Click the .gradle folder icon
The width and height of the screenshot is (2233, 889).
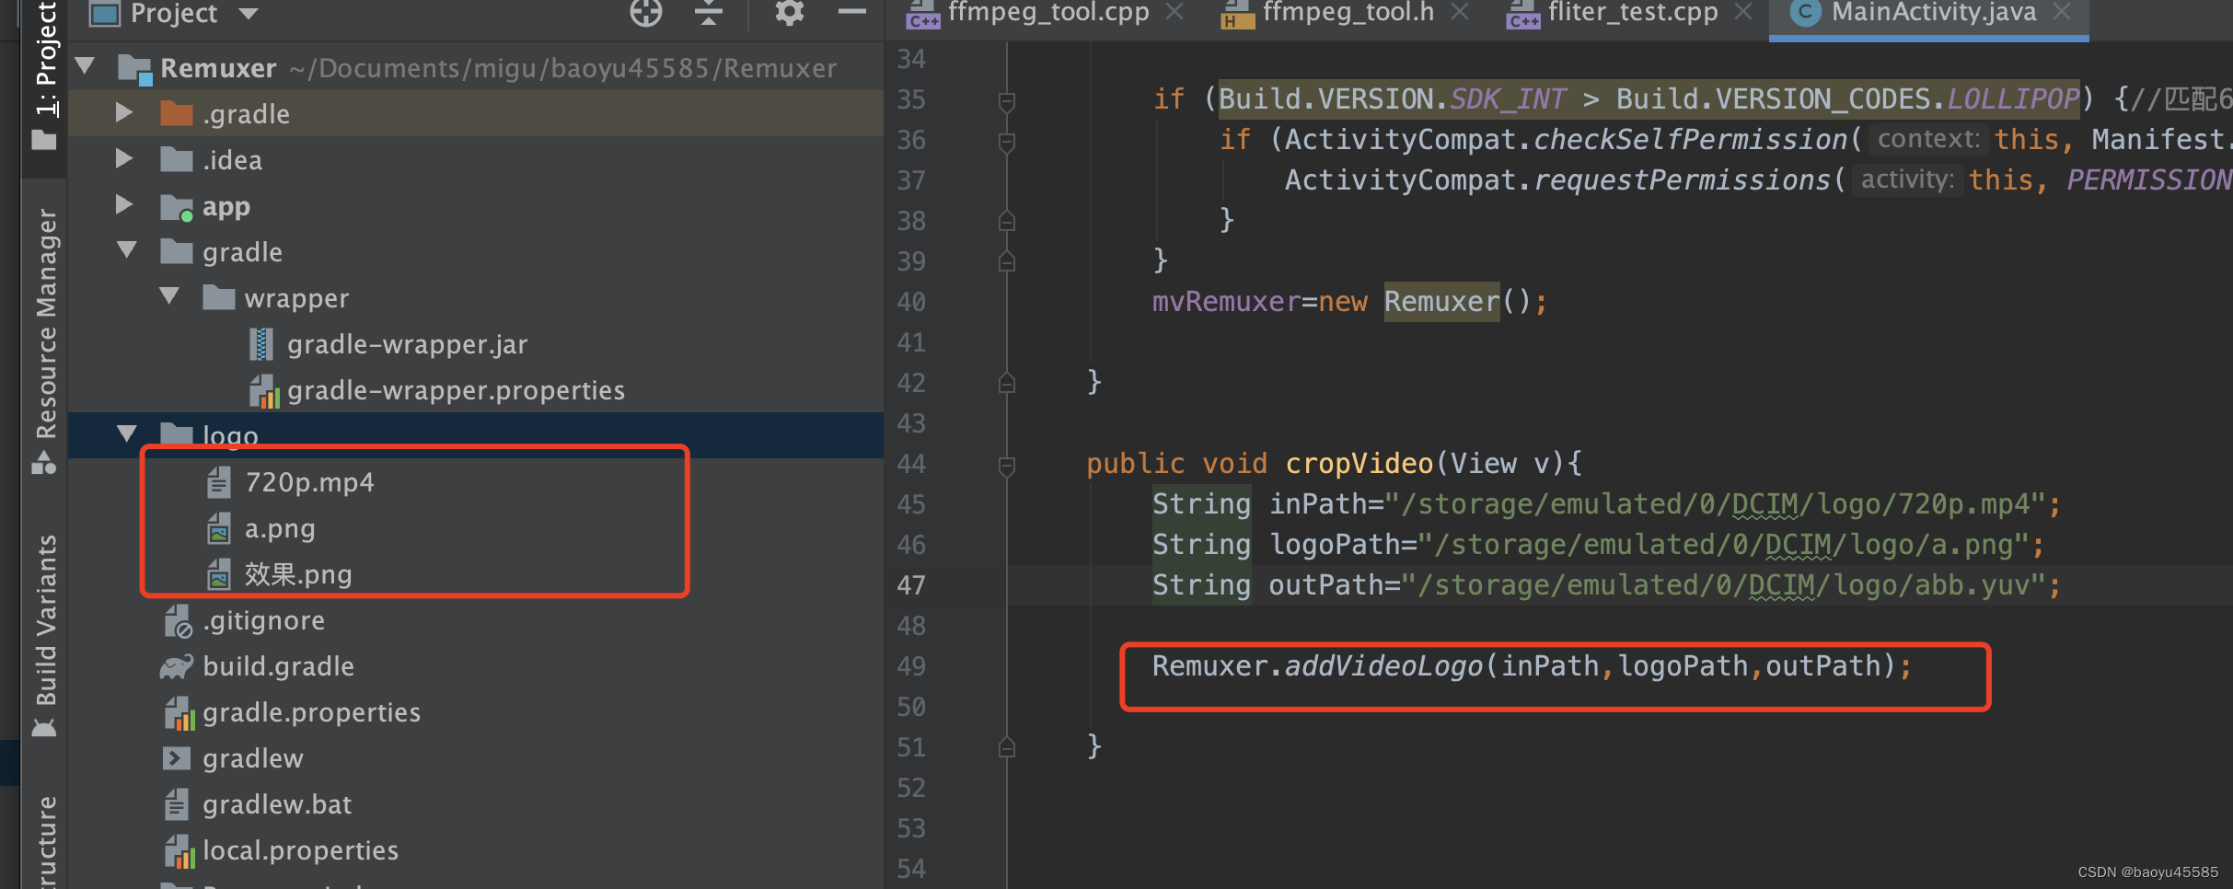176,113
